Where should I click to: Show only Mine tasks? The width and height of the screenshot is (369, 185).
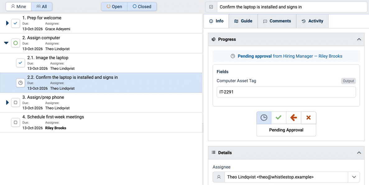(19, 7)
